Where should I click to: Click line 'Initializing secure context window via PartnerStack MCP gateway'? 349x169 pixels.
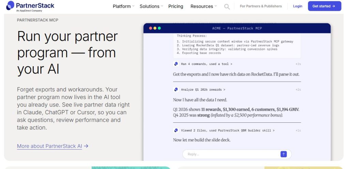235,41
